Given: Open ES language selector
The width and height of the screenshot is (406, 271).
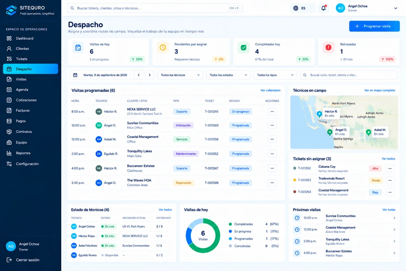Looking at the screenshot, I should pos(303,8).
